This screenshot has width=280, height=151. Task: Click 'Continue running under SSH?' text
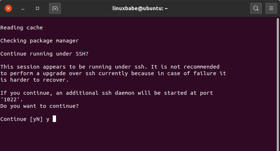click(44, 54)
